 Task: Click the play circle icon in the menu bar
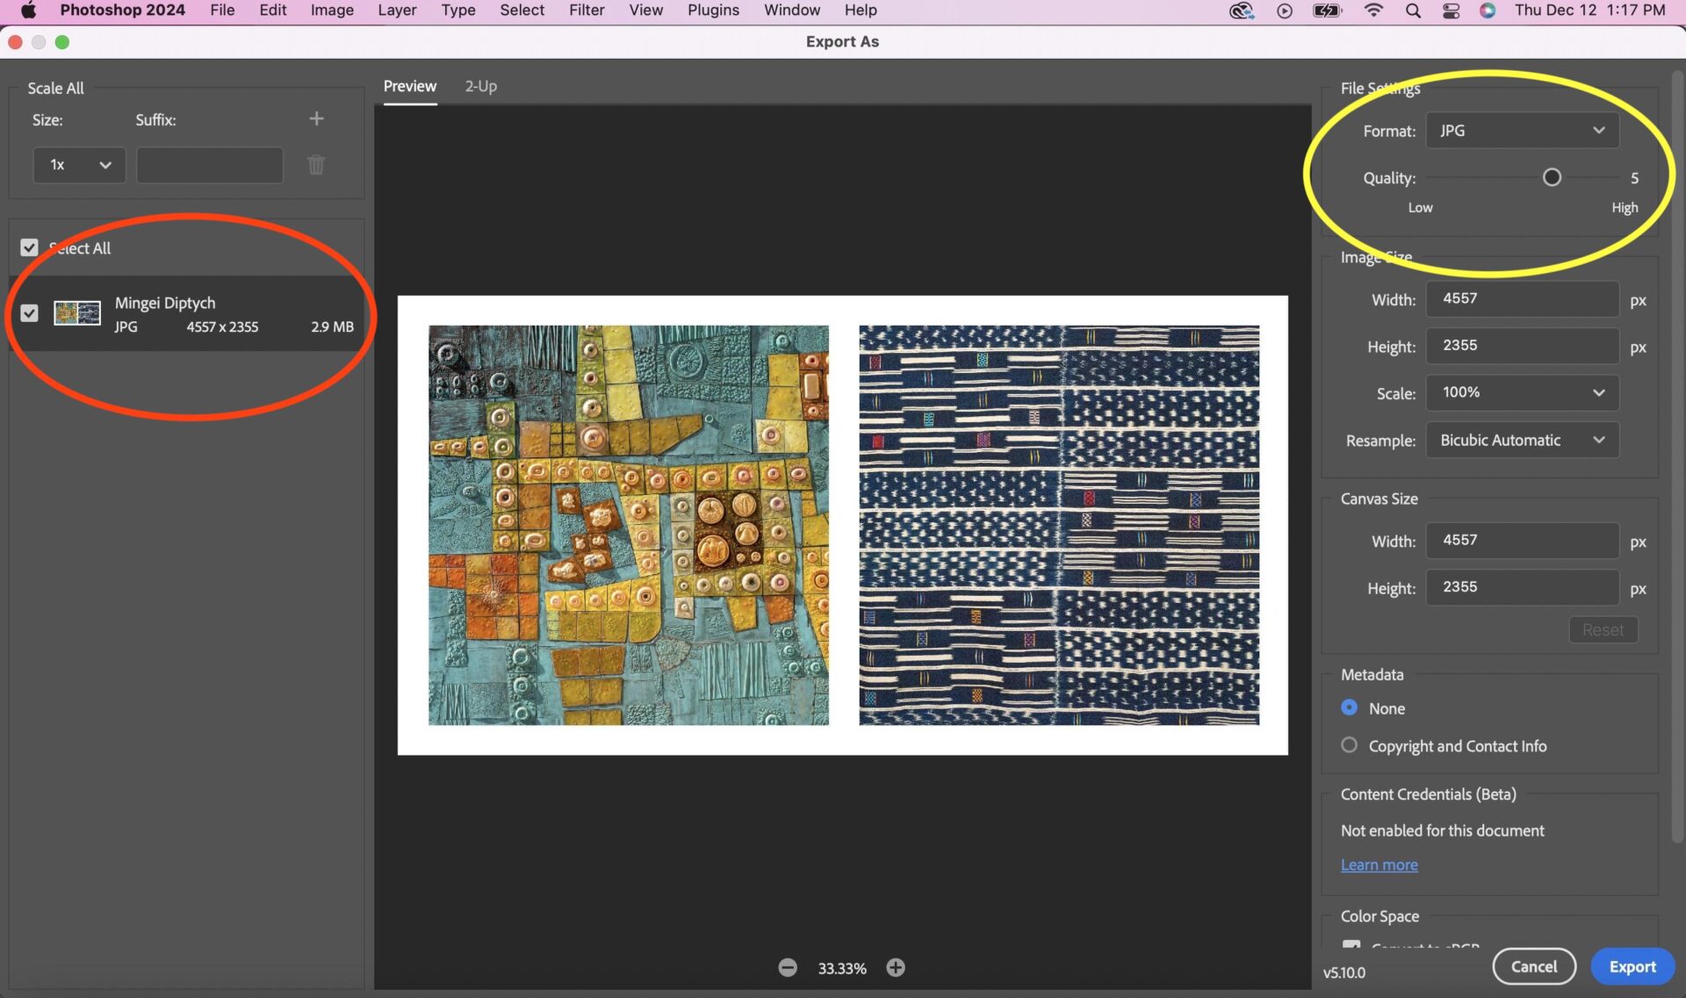coord(1285,11)
